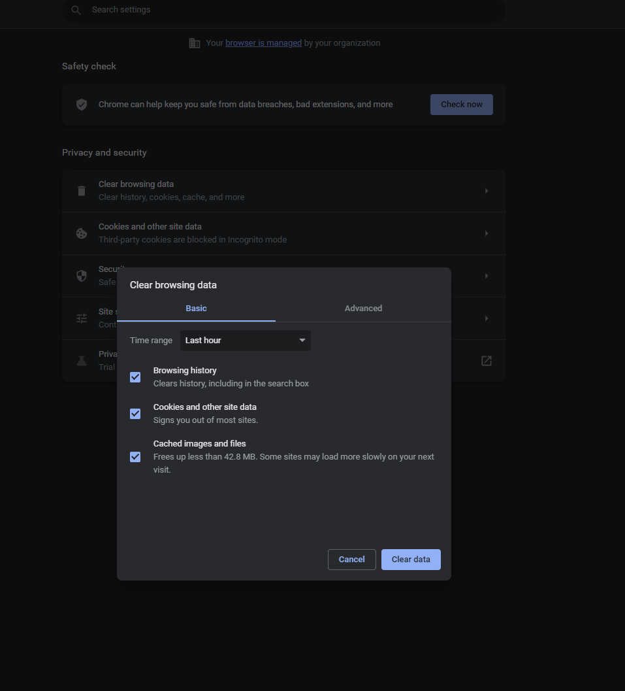The width and height of the screenshot is (625, 691).
Task: Click the Clear data button
Action: tap(411, 559)
